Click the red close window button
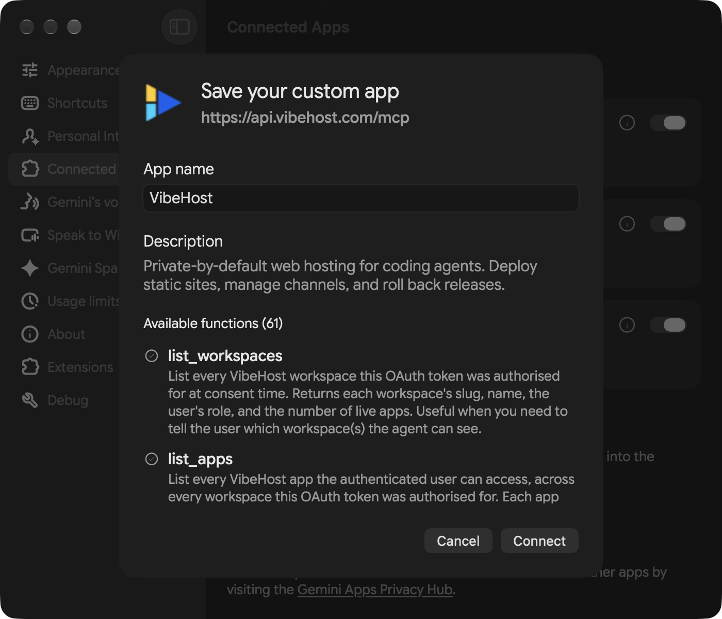The width and height of the screenshot is (722, 619). tap(27, 27)
